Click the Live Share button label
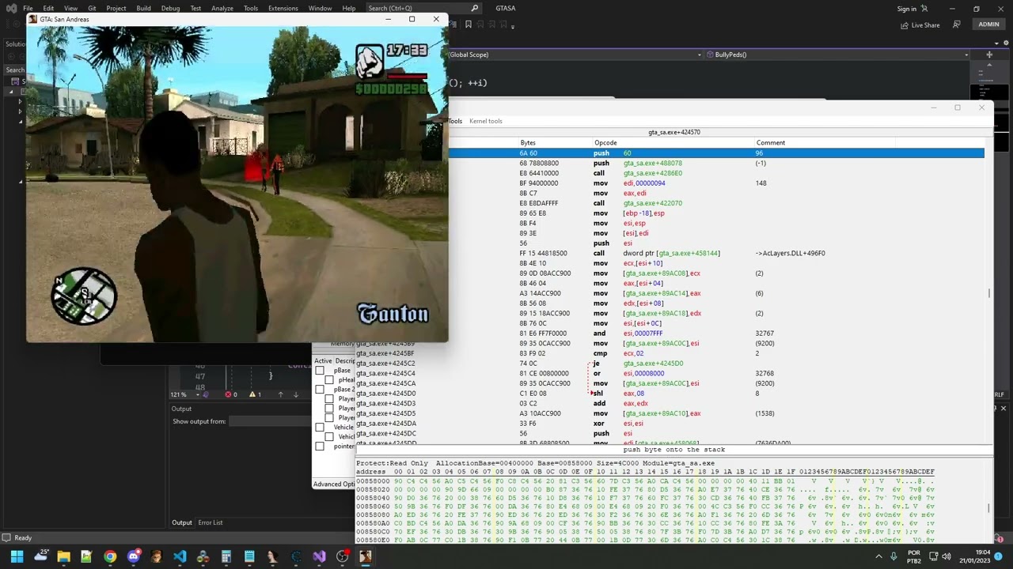 click(x=925, y=25)
